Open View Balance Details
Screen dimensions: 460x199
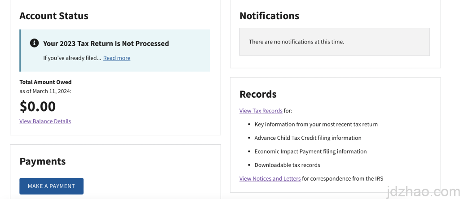(x=45, y=121)
